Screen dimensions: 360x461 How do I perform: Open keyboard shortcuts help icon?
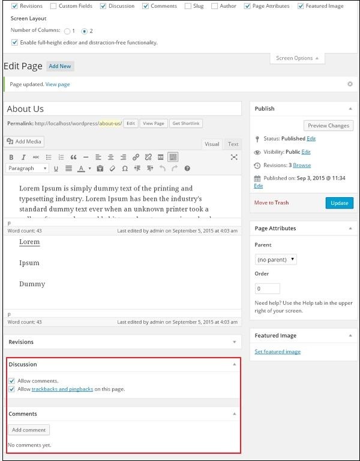pyautogui.click(x=187, y=168)
